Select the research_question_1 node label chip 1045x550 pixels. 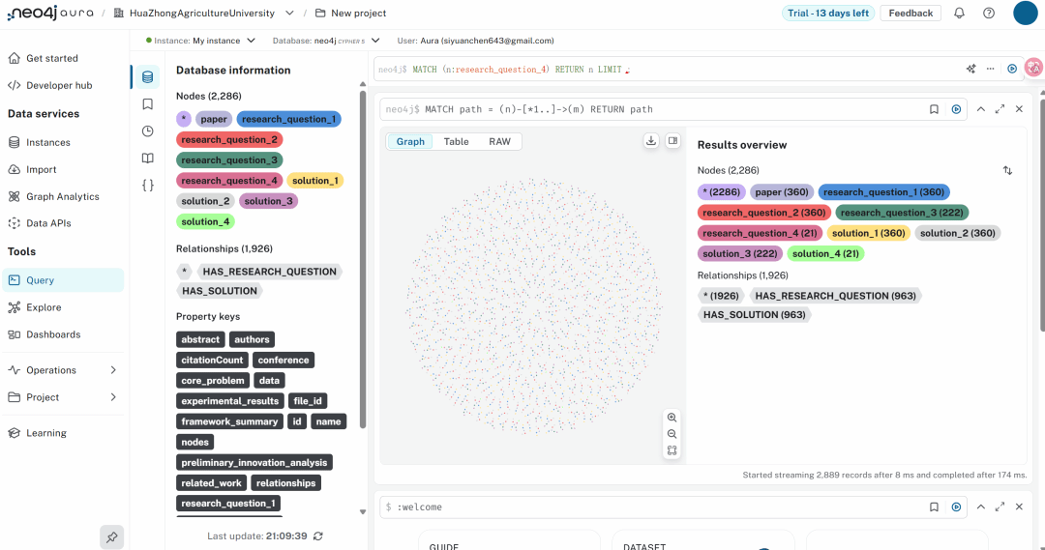[x=288, y=119]
